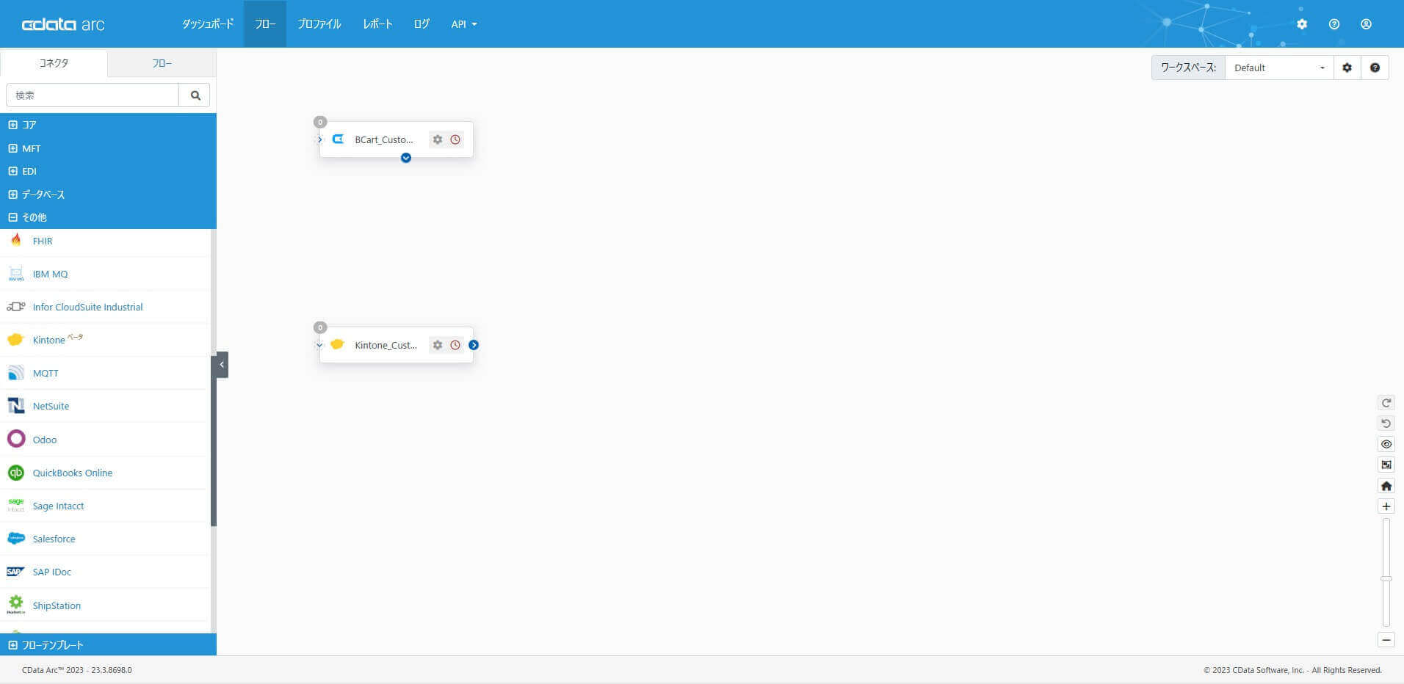Collapse the その他 category
The image size is (1404, 684).
pos(108,217)
